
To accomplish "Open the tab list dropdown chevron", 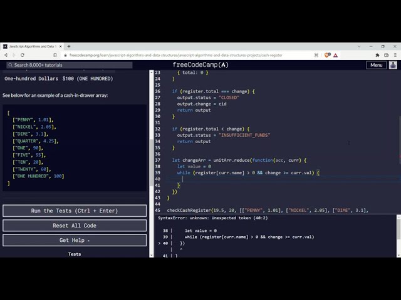I will pyautogui.click(x=359, y=46).
